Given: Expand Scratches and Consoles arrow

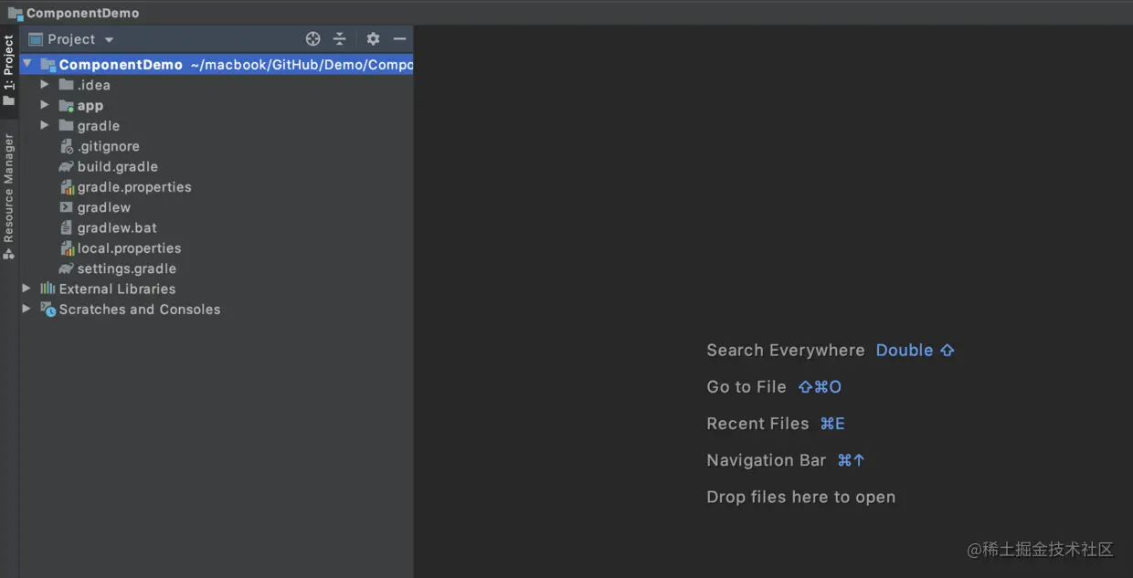Looking at the screenshot, I should tap(26, 309).
